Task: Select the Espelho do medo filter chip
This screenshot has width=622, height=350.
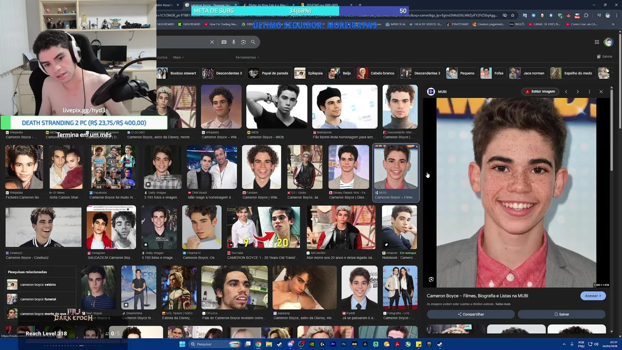Action: click(x=572, y=73)
